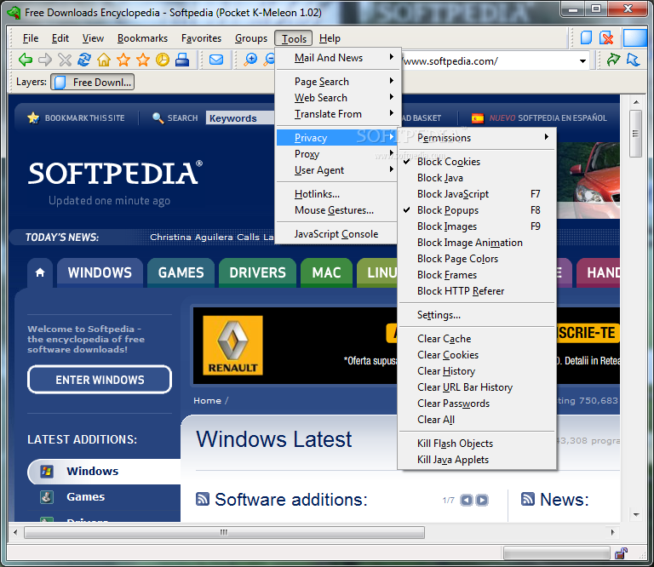
Task: Toggle Block Frames option
Action: point(477,275)
